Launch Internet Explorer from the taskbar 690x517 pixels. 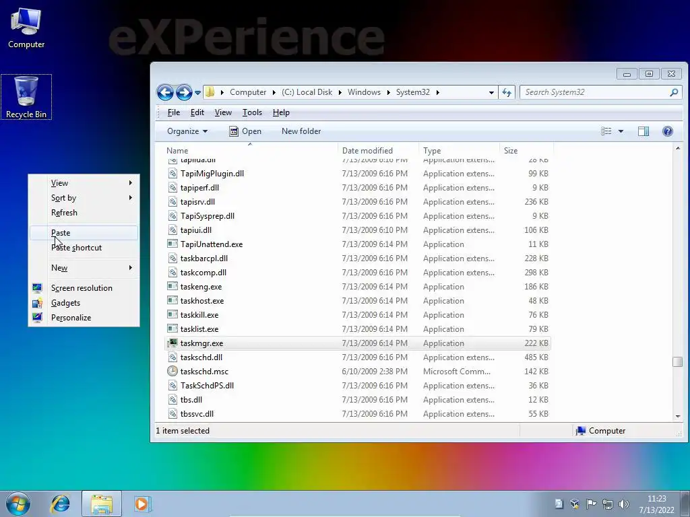tap(60, 504)
